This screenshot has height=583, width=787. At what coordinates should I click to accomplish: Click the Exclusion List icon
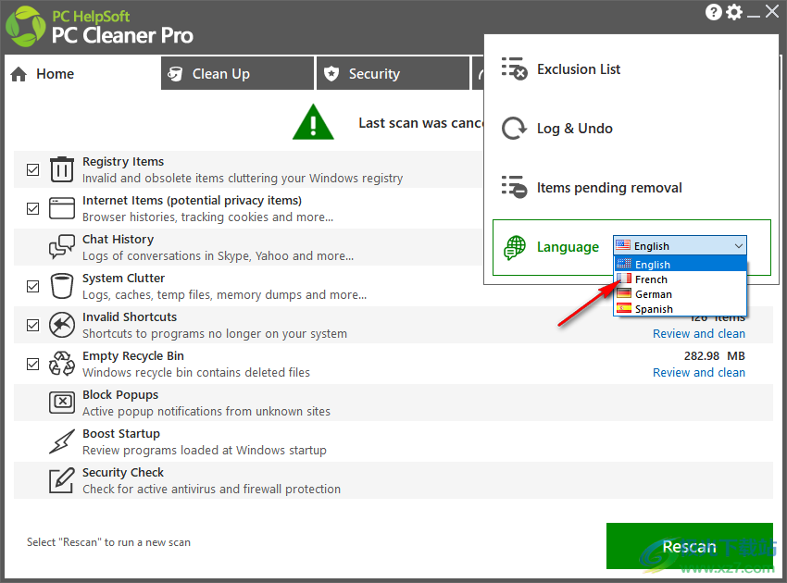click(x=514, y=68)
